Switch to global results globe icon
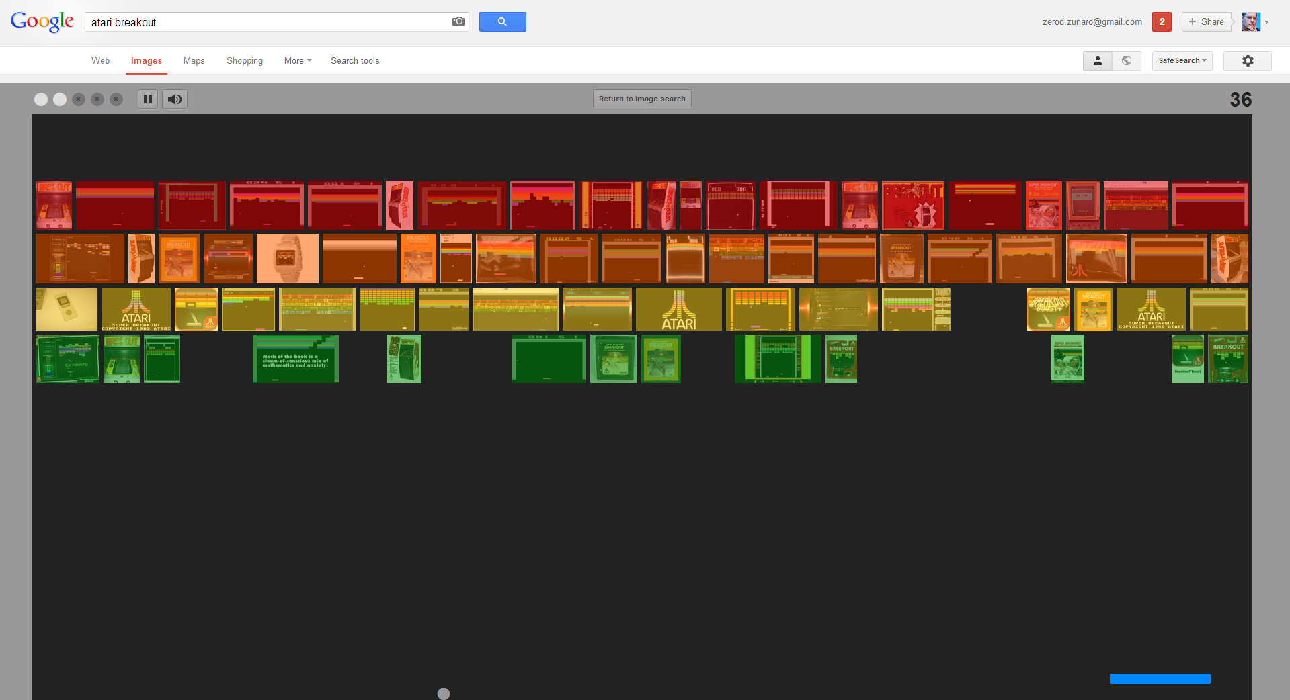The image size is (1290, 700). [1127, 60]
